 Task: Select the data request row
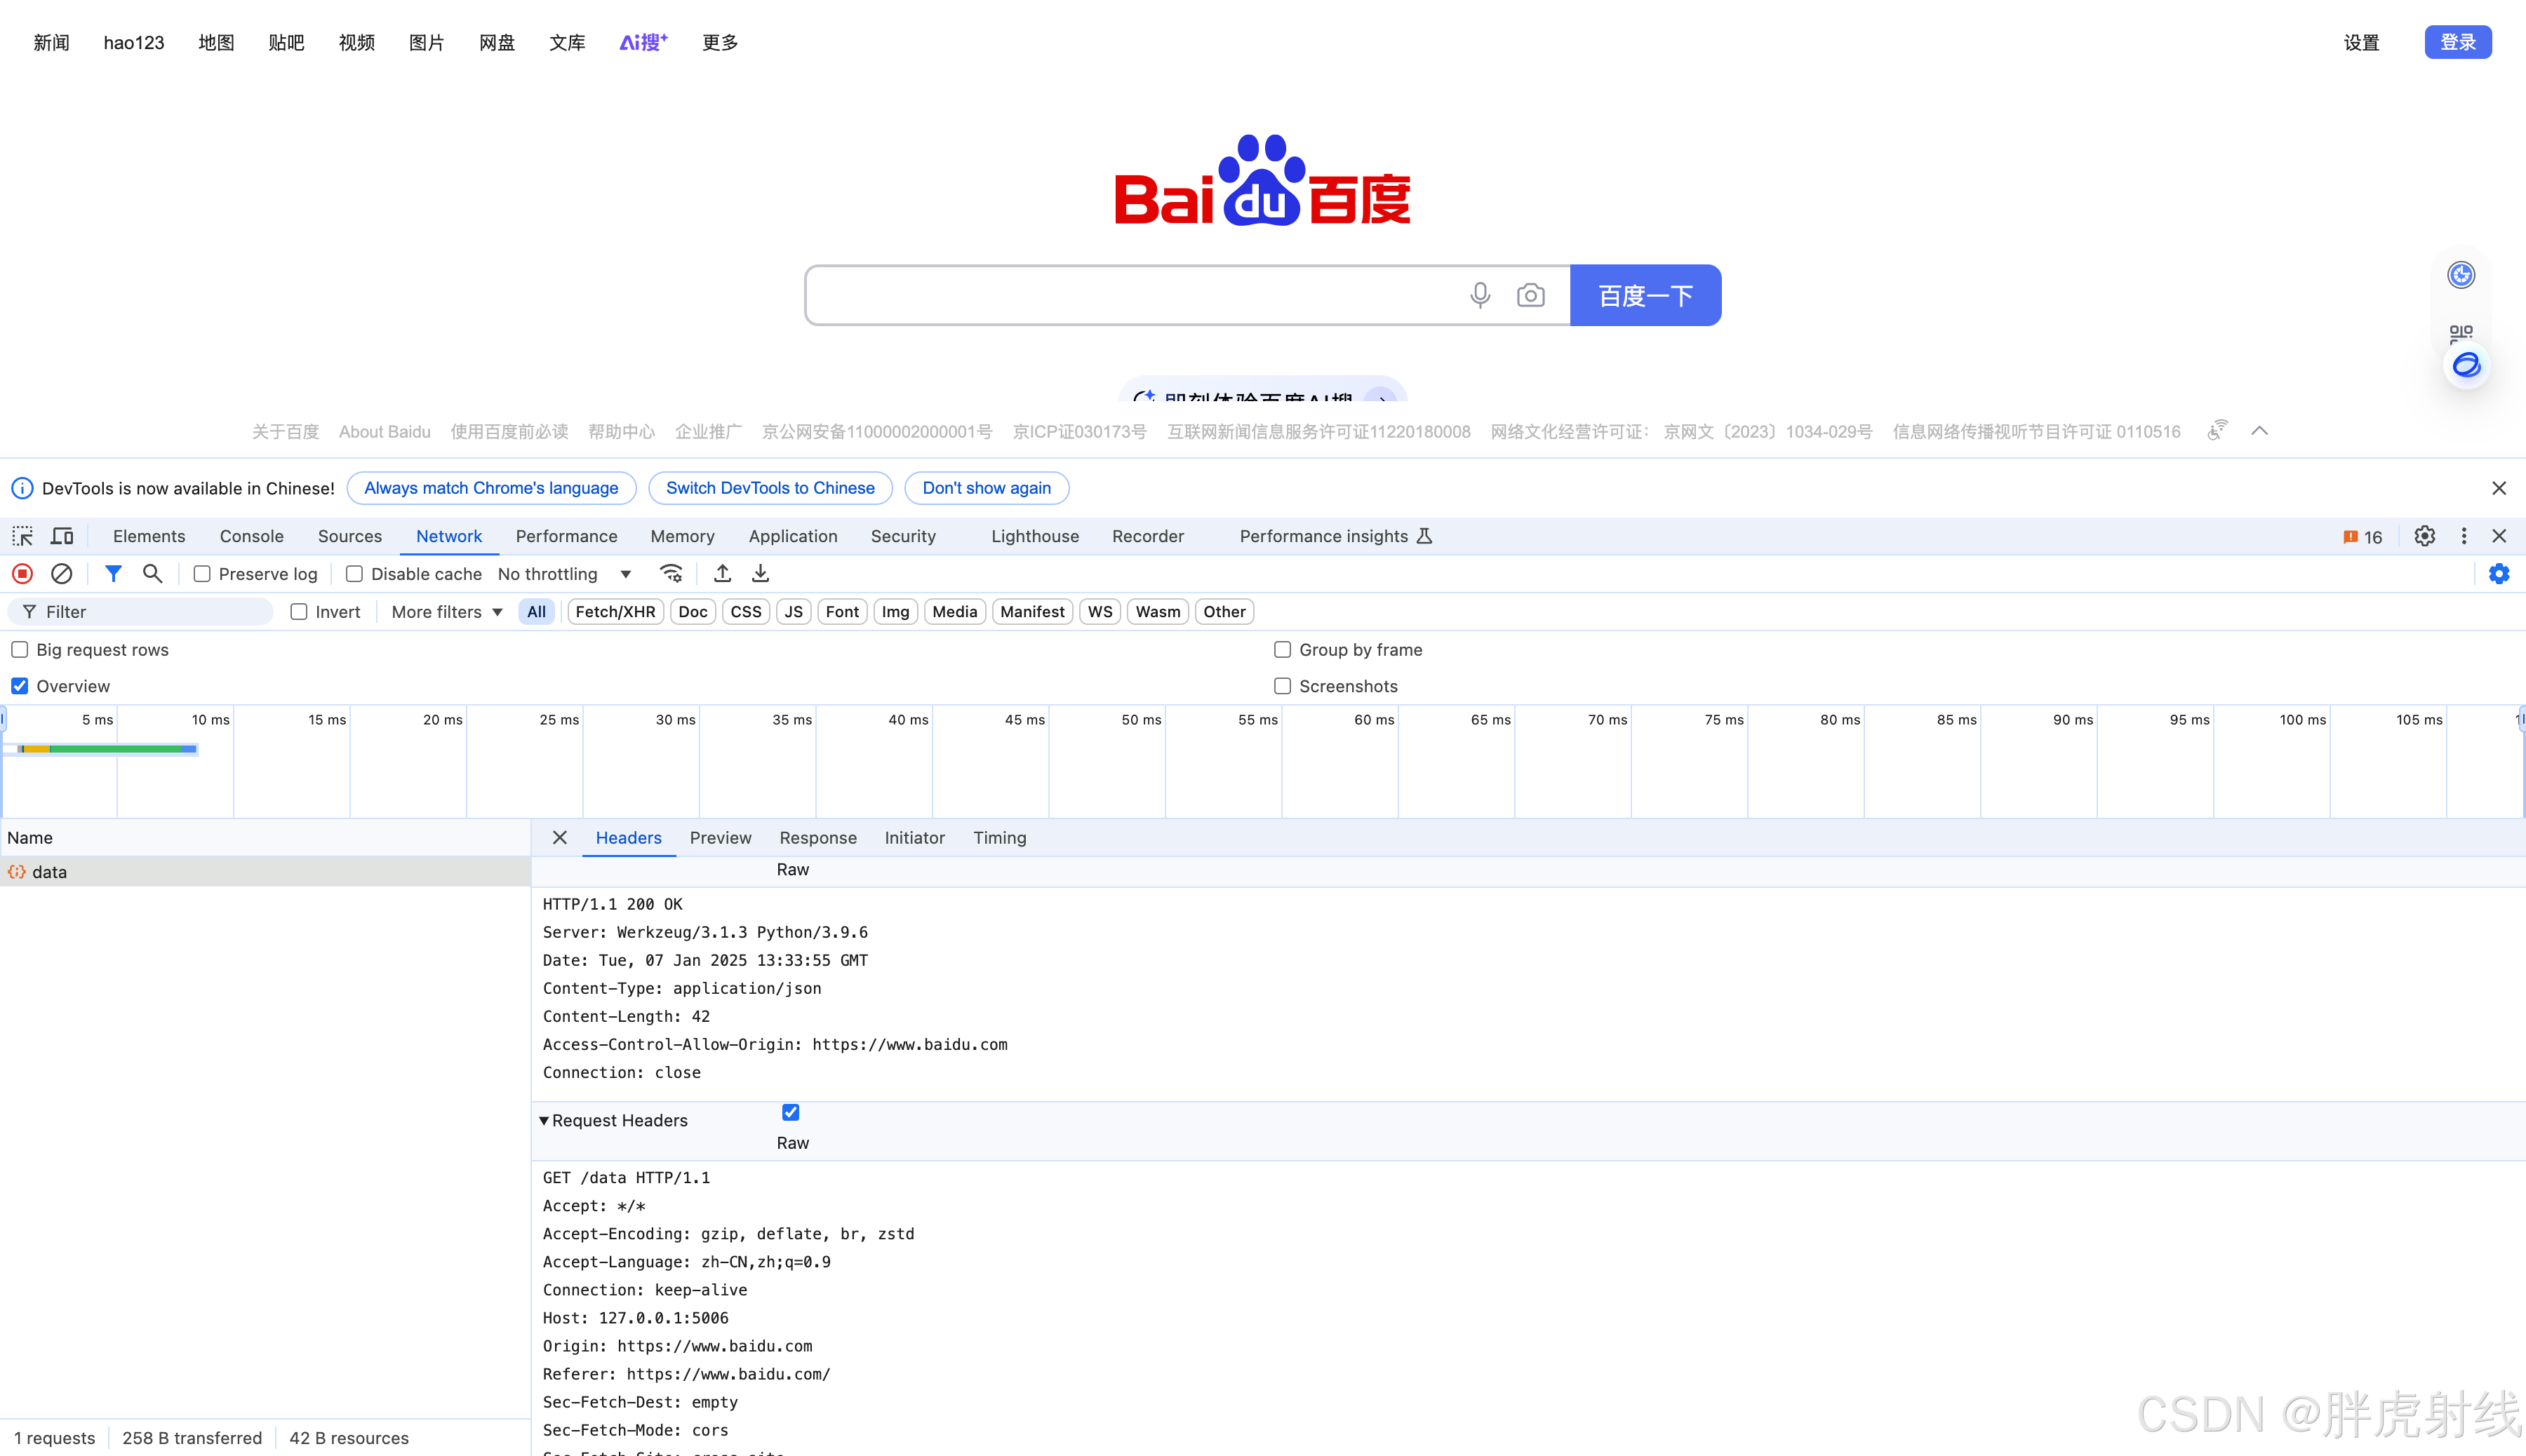[x=264, y=872]
